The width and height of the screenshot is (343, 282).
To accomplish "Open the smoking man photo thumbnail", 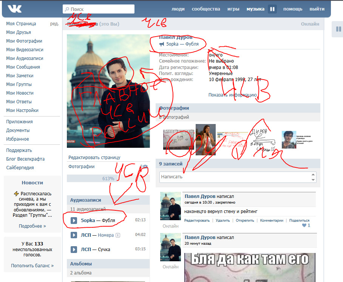I will point(289,140).
